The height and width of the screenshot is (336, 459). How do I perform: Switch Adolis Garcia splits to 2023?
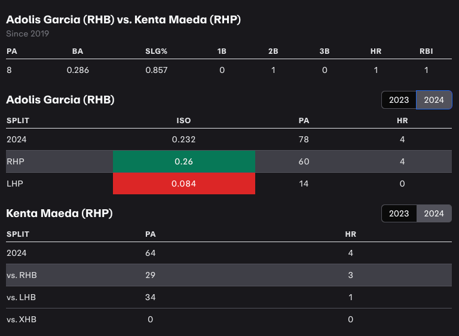[399, 100]
